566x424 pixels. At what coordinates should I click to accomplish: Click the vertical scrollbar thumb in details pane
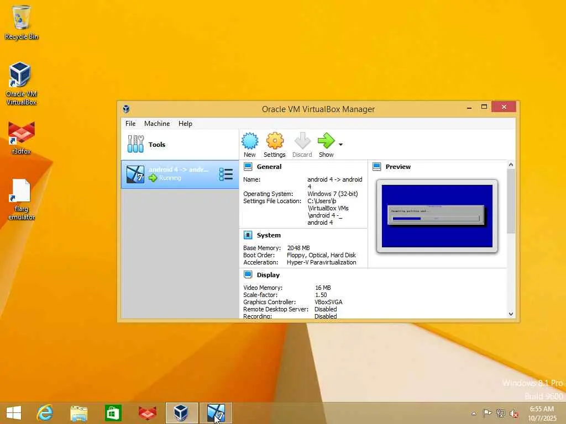click(x=511, y=201)
